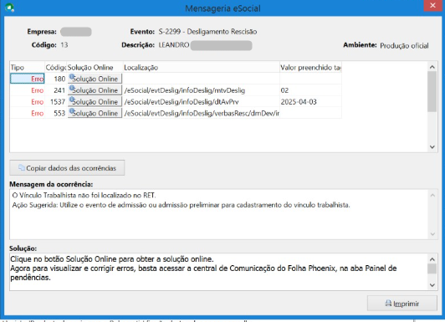Click the code cell 241
Screen dimensions: 445x322
click(55, 90)
